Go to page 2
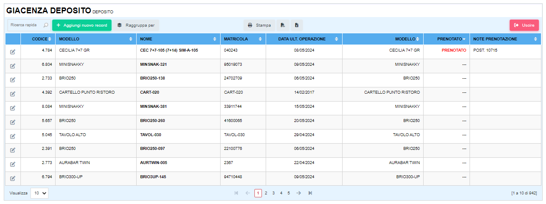 [x=266, y=193]
